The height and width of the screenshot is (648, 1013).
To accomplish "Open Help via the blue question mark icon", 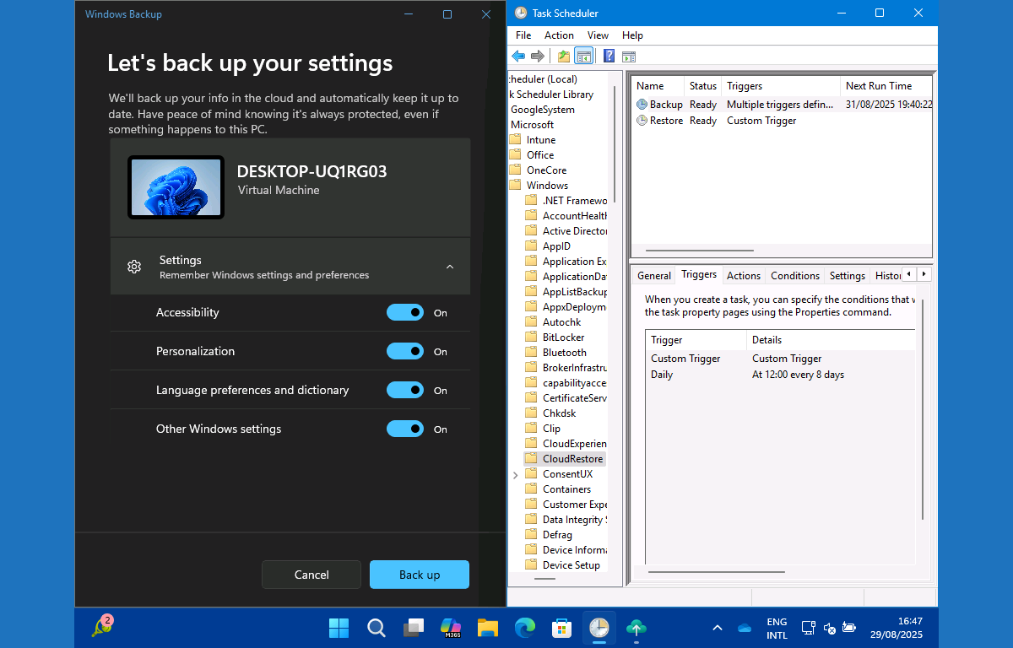I will 608,57.
